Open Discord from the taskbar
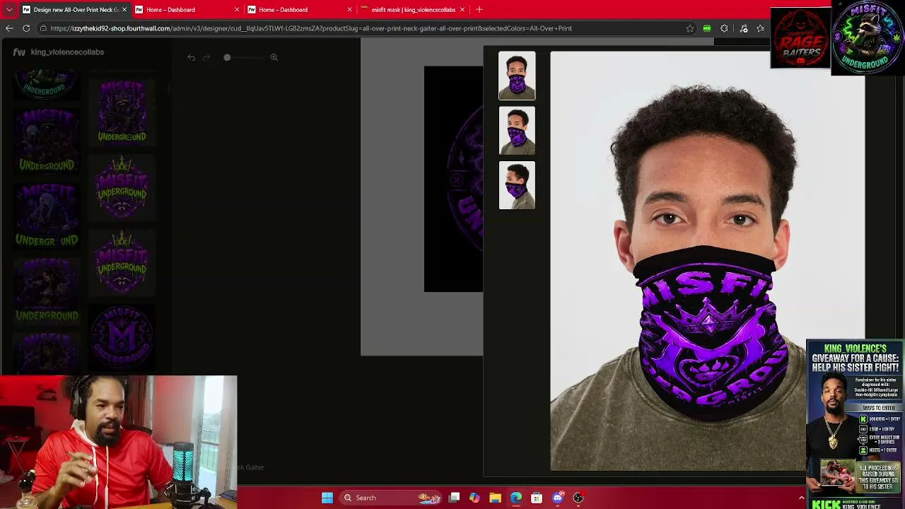 point(558,498)
